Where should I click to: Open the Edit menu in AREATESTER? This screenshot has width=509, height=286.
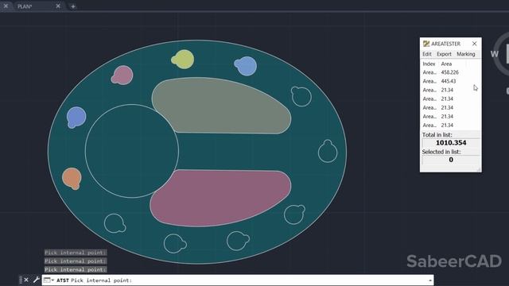[427, 54]
